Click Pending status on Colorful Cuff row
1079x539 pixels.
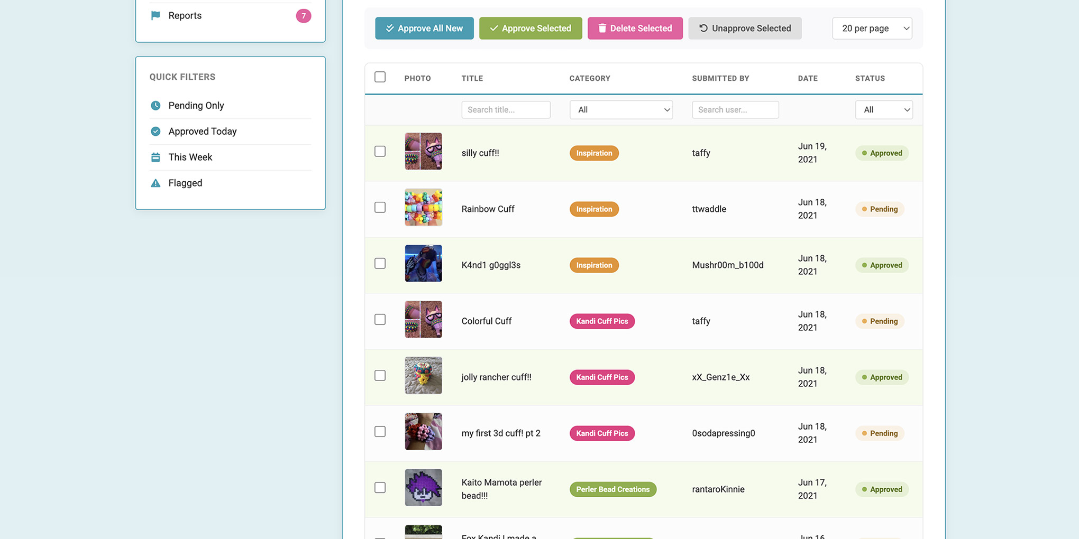(880, 321)
